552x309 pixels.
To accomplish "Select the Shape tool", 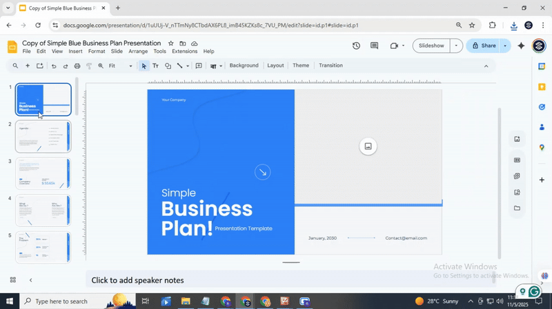I will pos(168,66).
